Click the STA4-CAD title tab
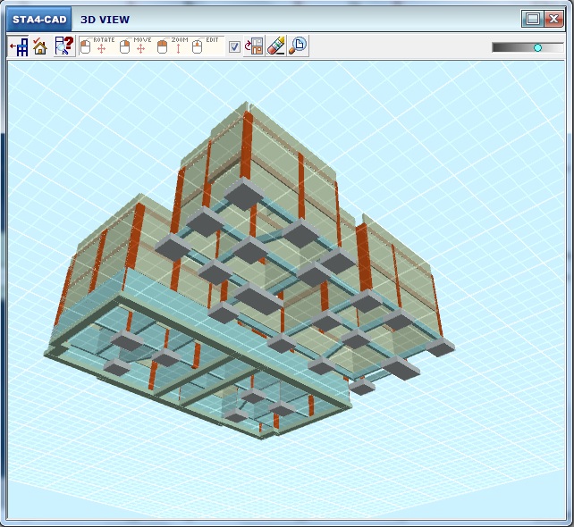The width and height of the screenshot is (574, 527). [x=38, y=19]
